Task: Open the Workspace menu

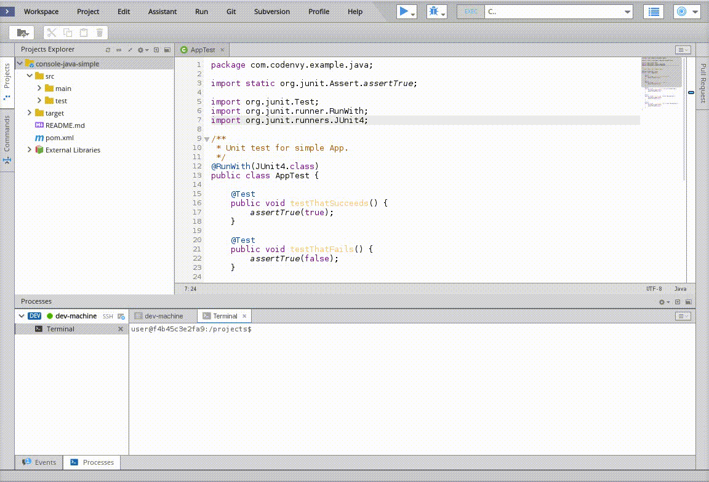Action: [41, 12]
